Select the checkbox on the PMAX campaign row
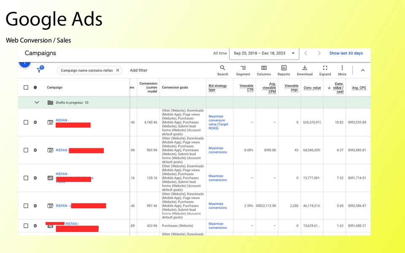Screen dimensions: 405x253 point(26,178)
